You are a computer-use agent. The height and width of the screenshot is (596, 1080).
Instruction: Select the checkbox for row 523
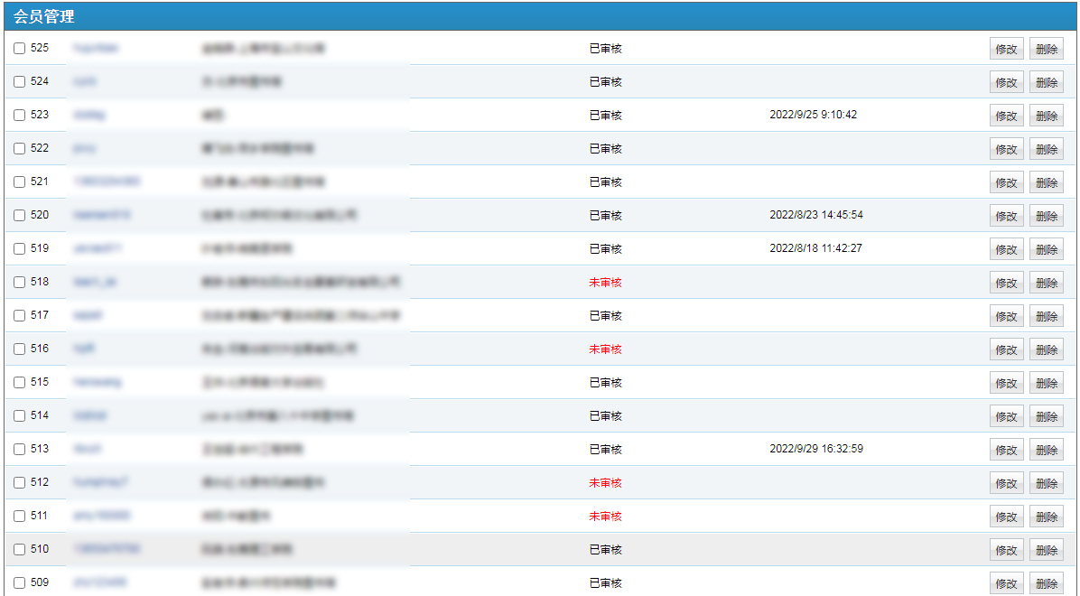19,116
